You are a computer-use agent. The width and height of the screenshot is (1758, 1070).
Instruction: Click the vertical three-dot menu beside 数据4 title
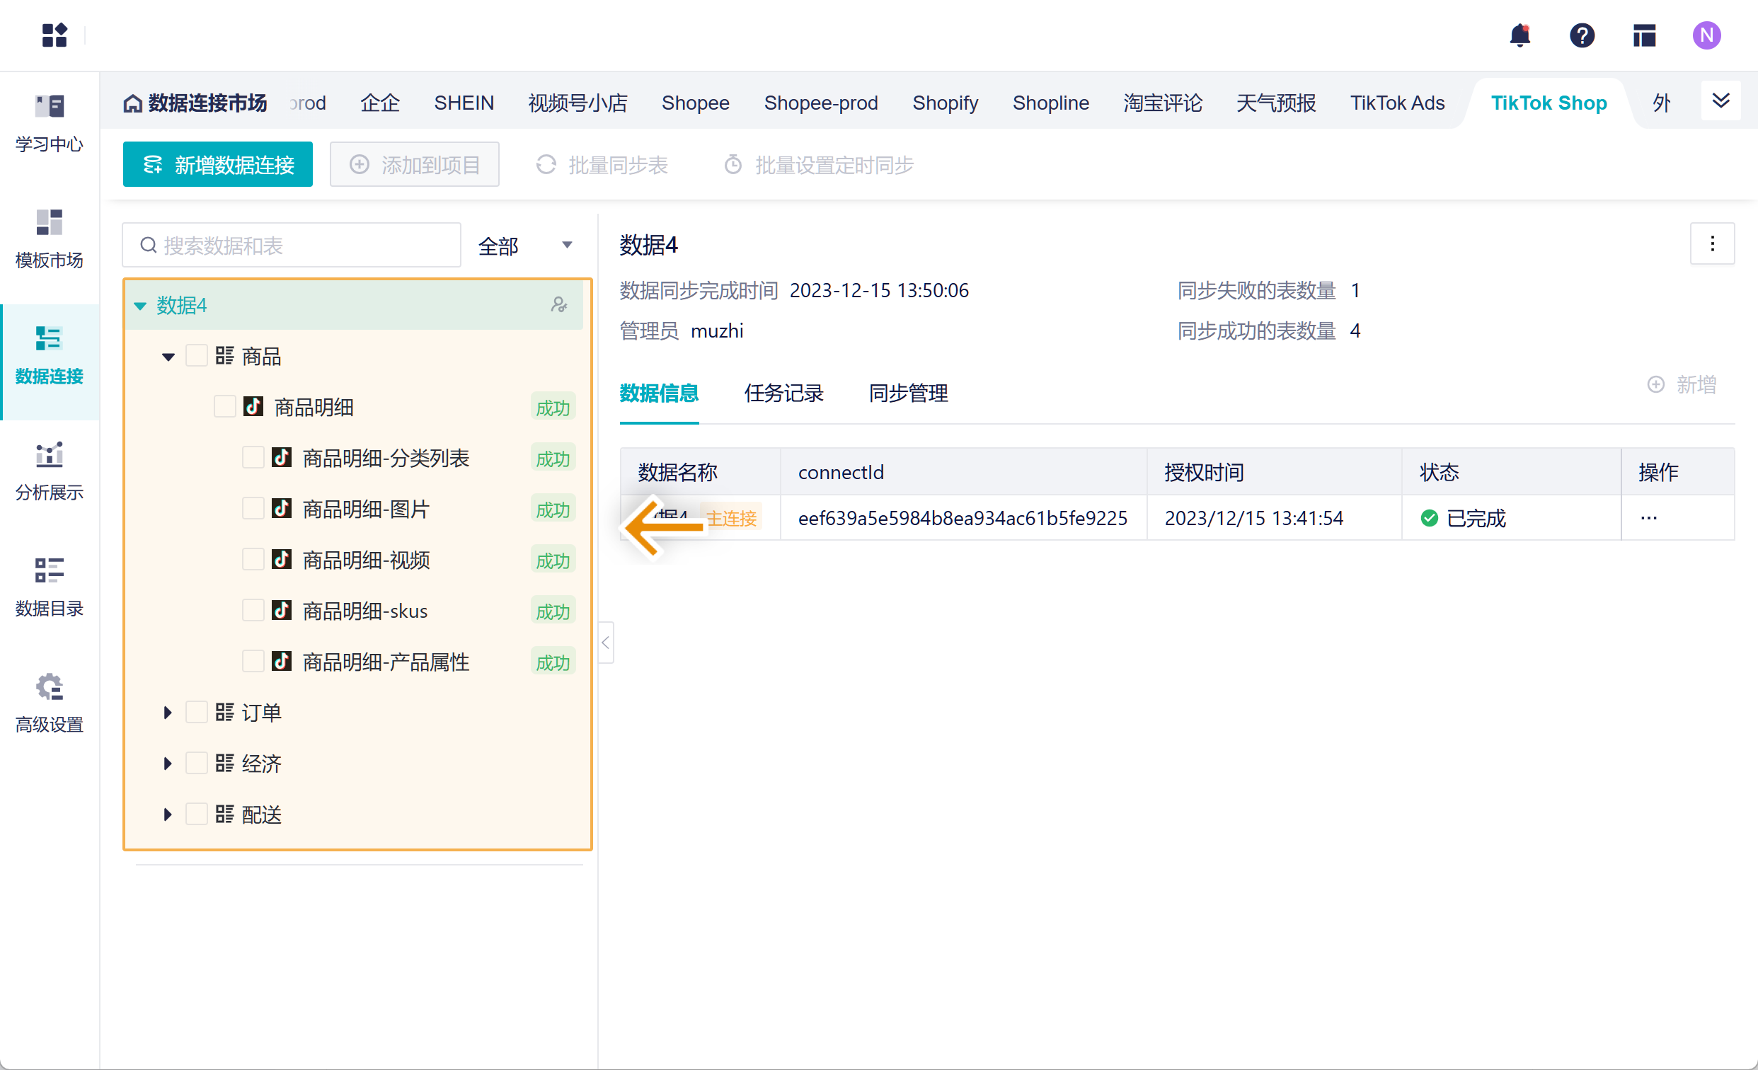[1711, 245]
